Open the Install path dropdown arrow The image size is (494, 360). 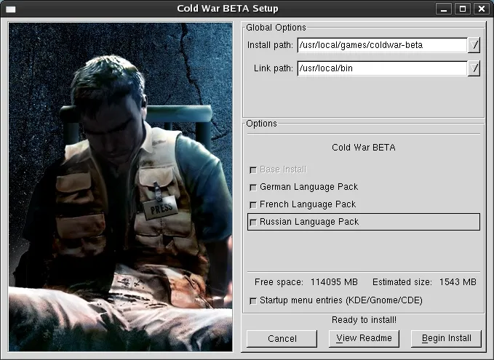pyautogui.click(x=474, y=45)
